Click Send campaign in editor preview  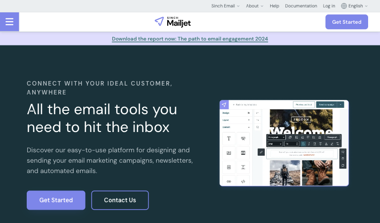[327, 105]
